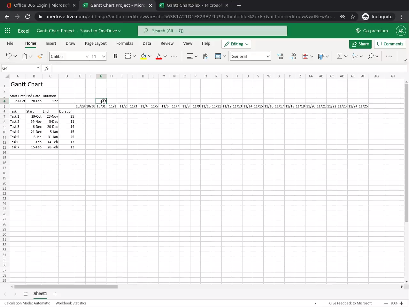Open the ribbon overflow ellipsis at right
The image size is (409, 307).
[x=389, y=56]
